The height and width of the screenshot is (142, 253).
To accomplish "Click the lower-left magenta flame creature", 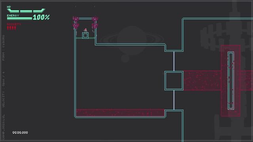I will [76, 26].
